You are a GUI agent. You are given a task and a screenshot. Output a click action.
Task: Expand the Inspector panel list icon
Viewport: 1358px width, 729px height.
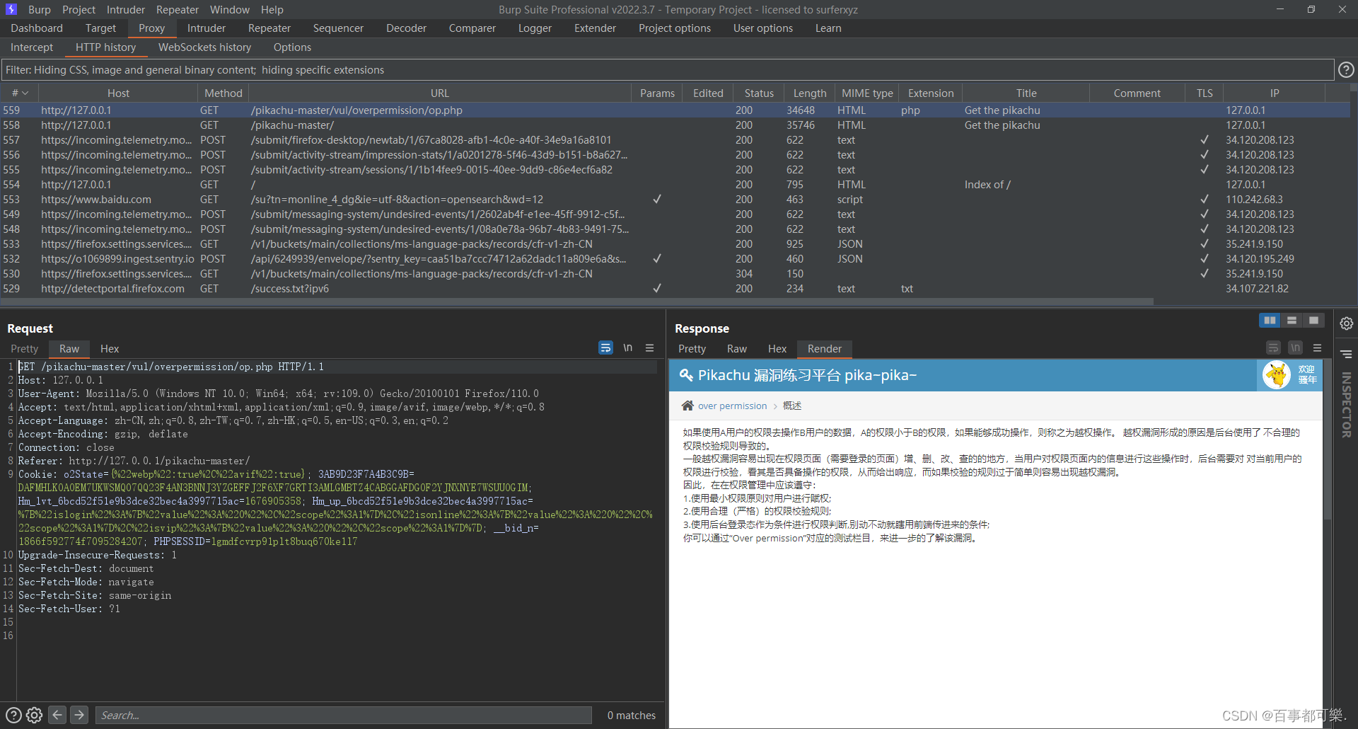coord(1347,354)
